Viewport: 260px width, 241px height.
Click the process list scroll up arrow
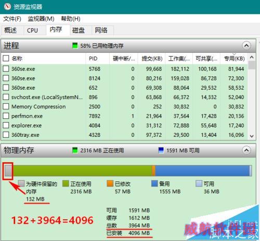pos(252,57)
